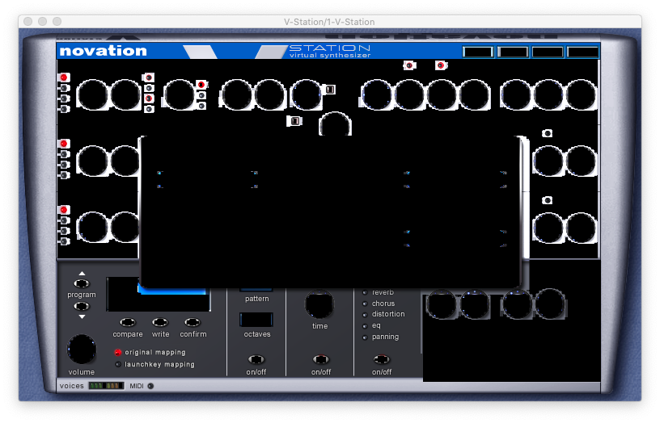Image resolution: width=660 pixels, height=423 pixels.
Task: Click the compare button
Action: (x=128, y=322)
